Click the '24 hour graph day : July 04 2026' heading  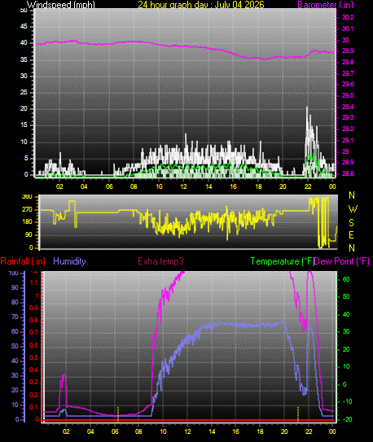(x=201, y=5)
